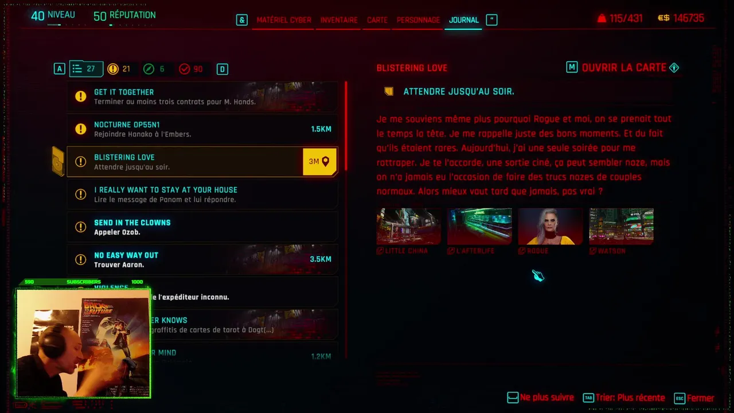Filter by main jobs icon showing 21

click(x=113, y=69)
